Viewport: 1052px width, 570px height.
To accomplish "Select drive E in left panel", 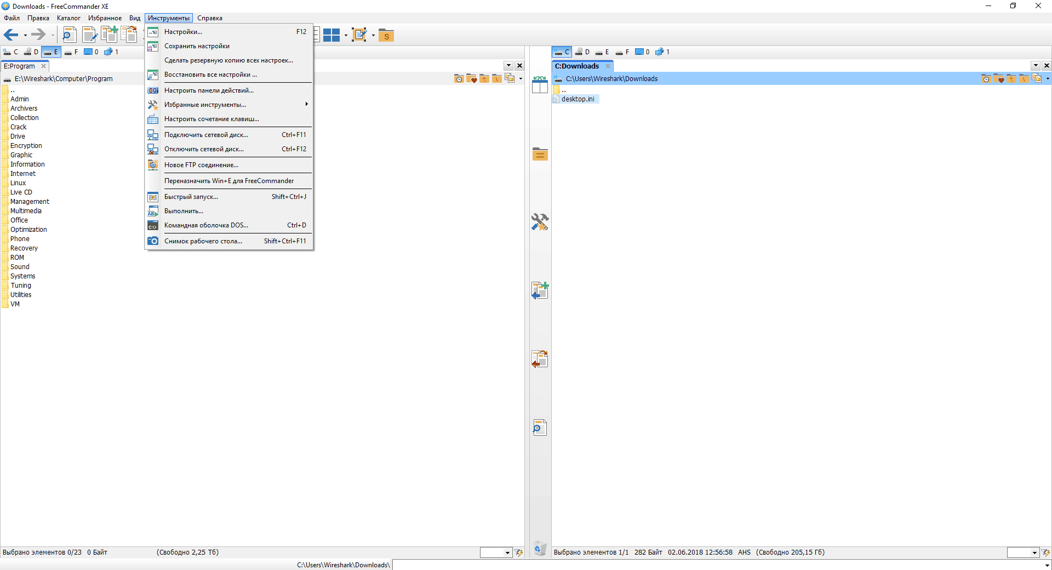I will click(x=51, y=52).
